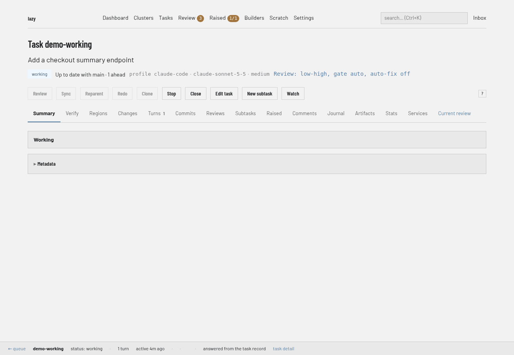Click the Redo button
This screenshot has width=514, height=355.
click(123, 93)
